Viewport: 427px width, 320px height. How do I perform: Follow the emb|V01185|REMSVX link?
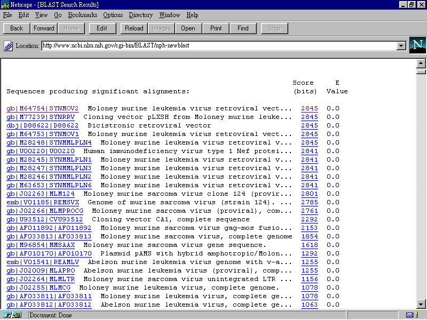(x=43, y=202)
